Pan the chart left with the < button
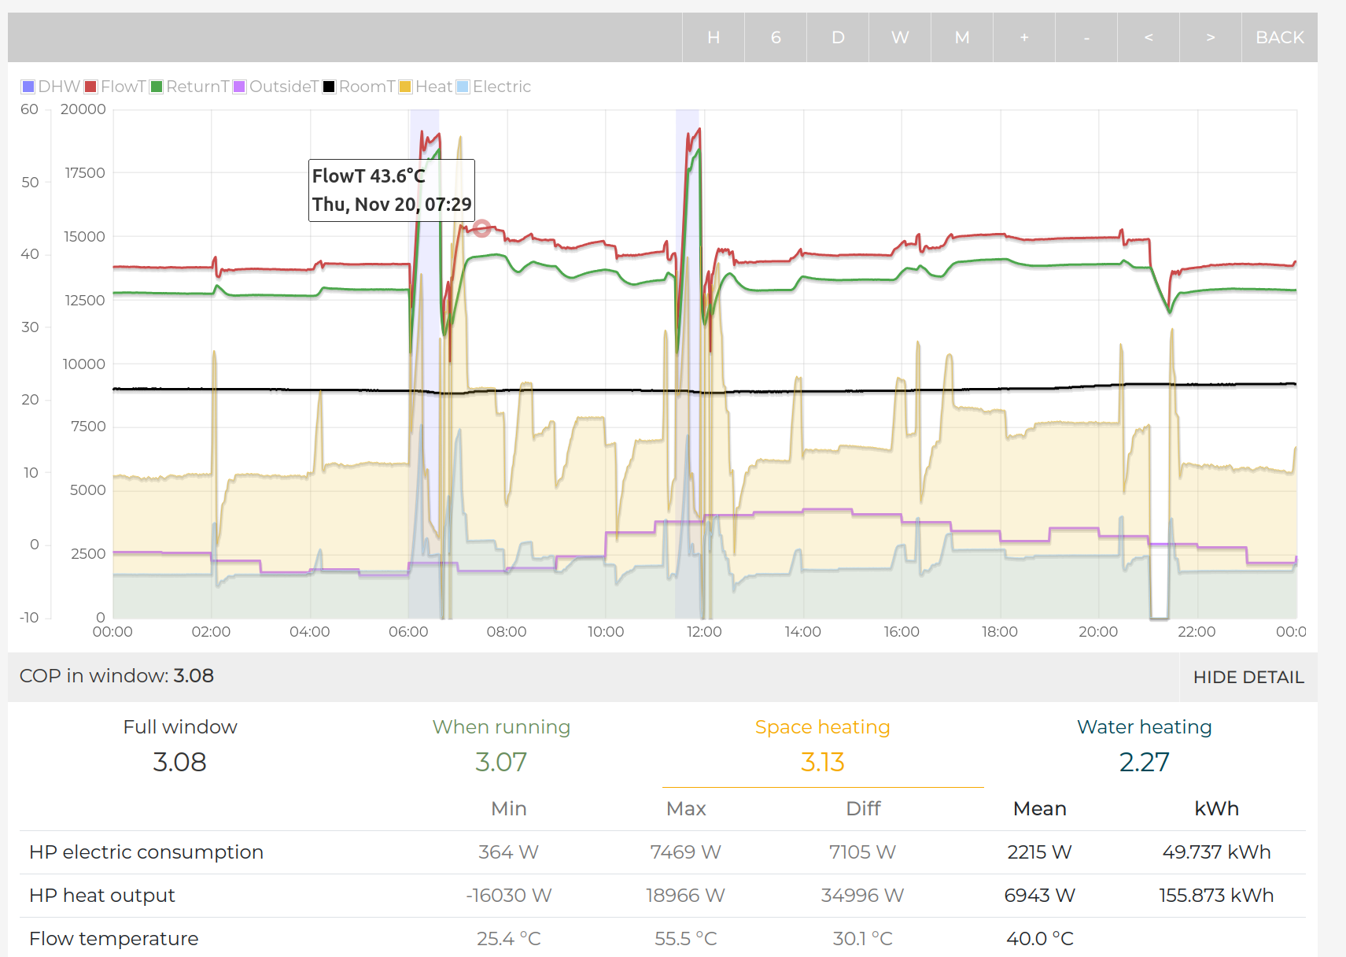Viewport: 1346px width, 957px height. point(1148,37)
